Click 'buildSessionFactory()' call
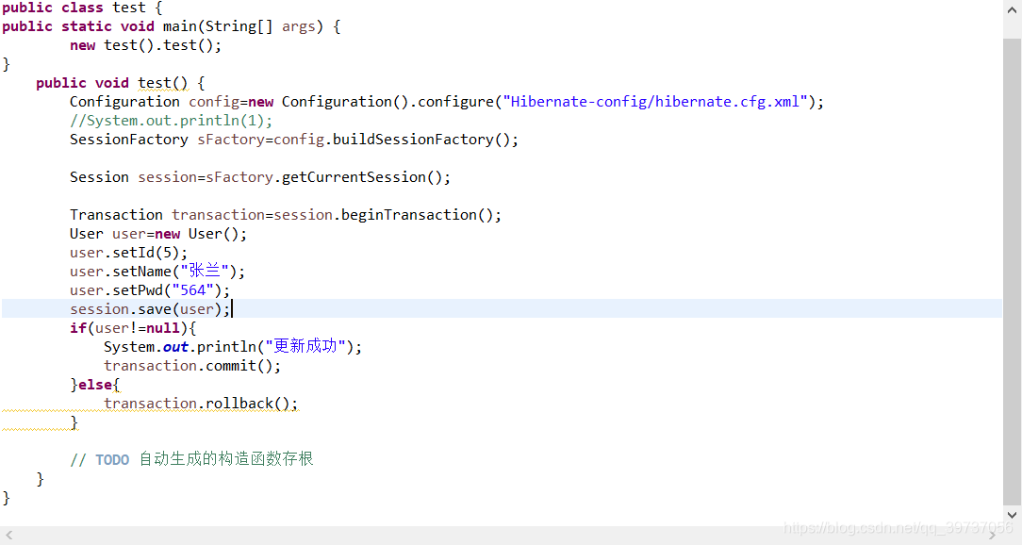1022x545 pixels. coord(421,140)
